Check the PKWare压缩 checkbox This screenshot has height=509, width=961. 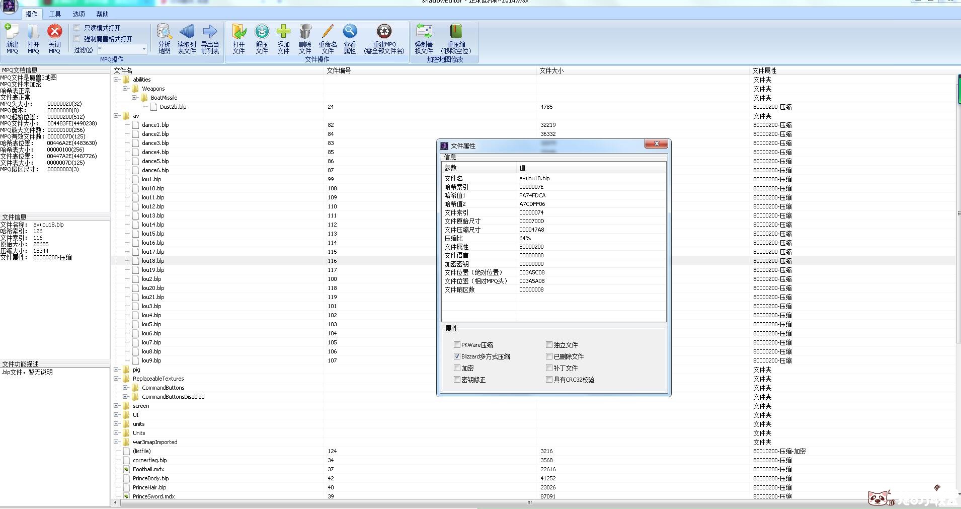(x=457, y=345)
